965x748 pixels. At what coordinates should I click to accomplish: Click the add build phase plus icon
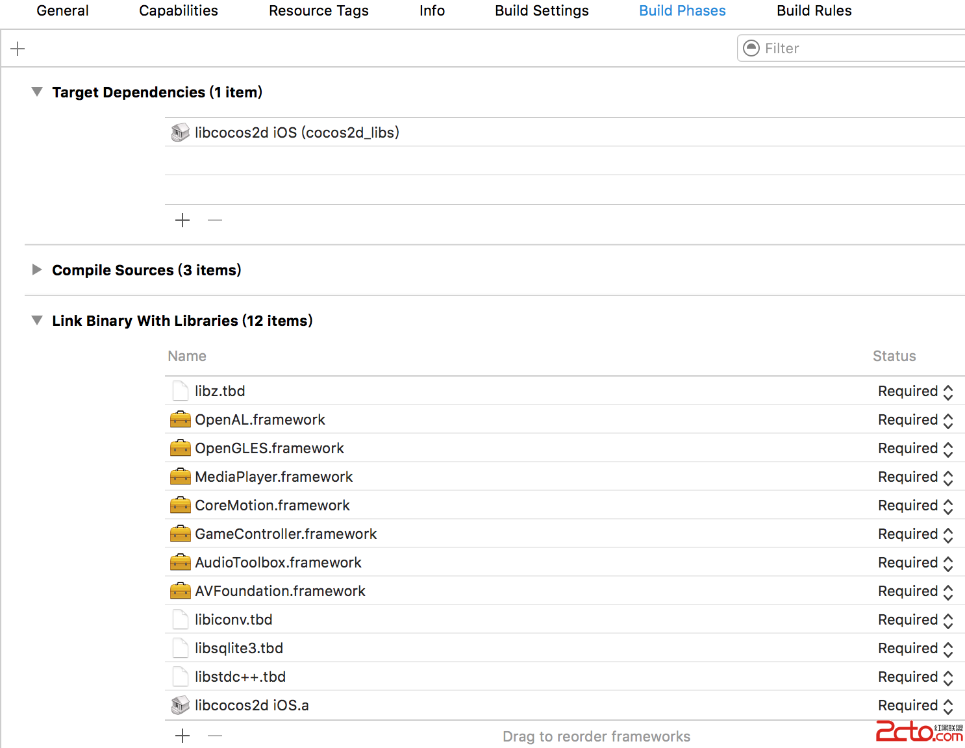18,49
